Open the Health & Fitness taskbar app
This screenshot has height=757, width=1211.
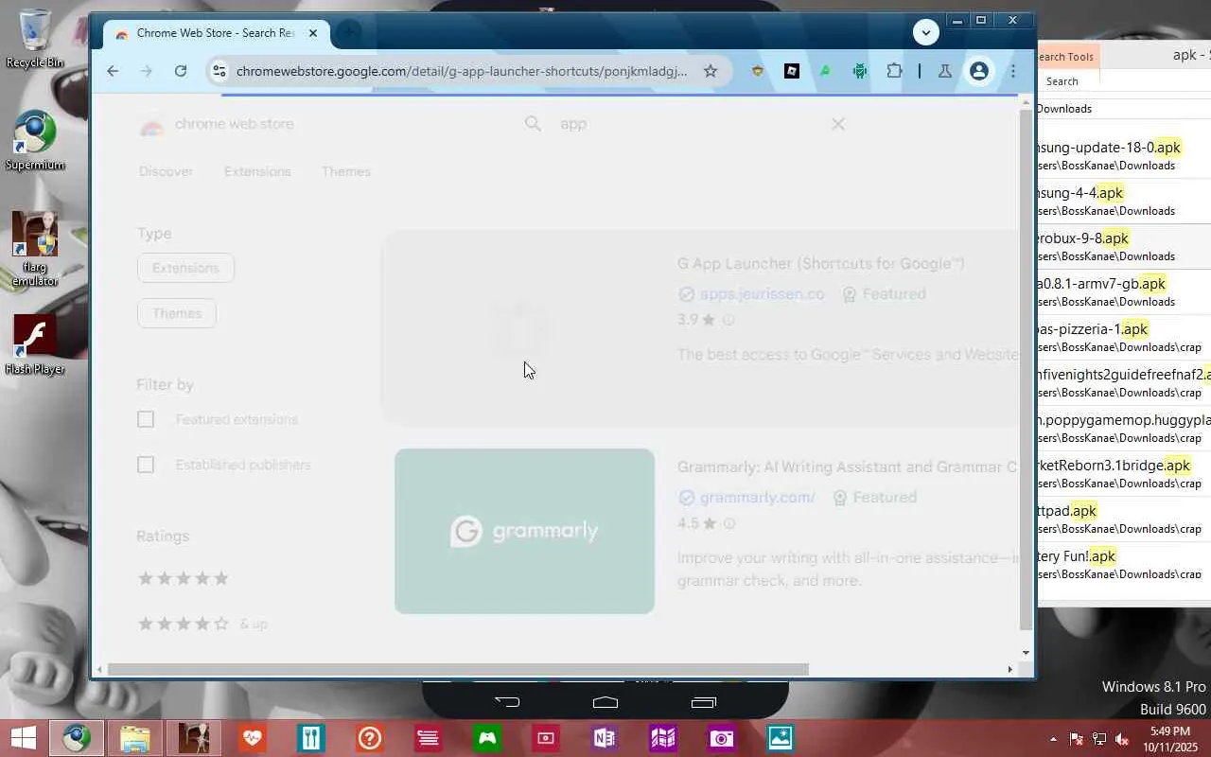(253, 738)
